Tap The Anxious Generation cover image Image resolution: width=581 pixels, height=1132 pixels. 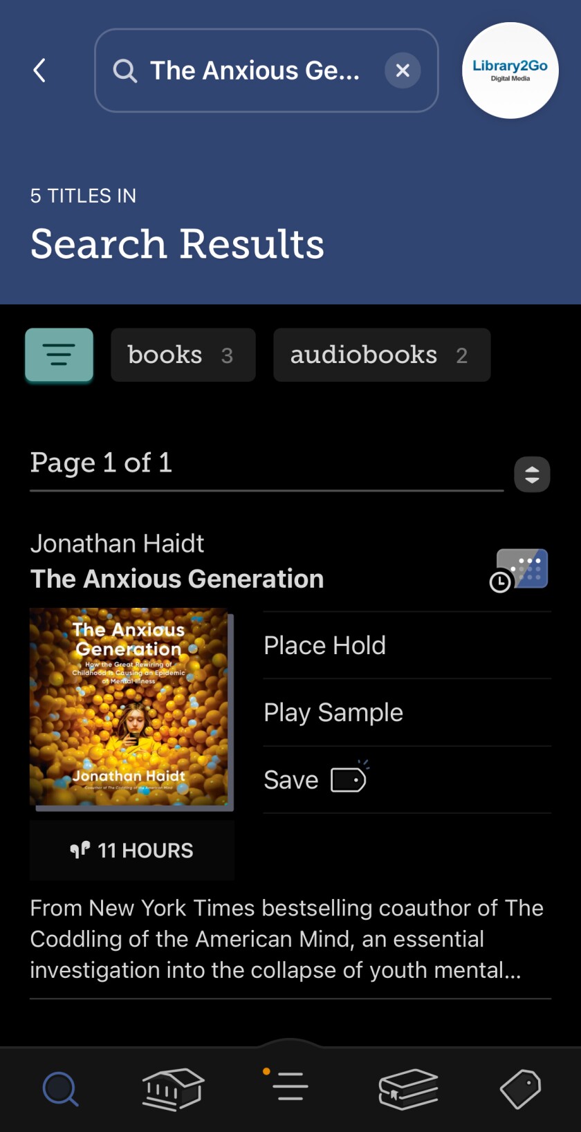pyautogui.click(x=129, y=707)
